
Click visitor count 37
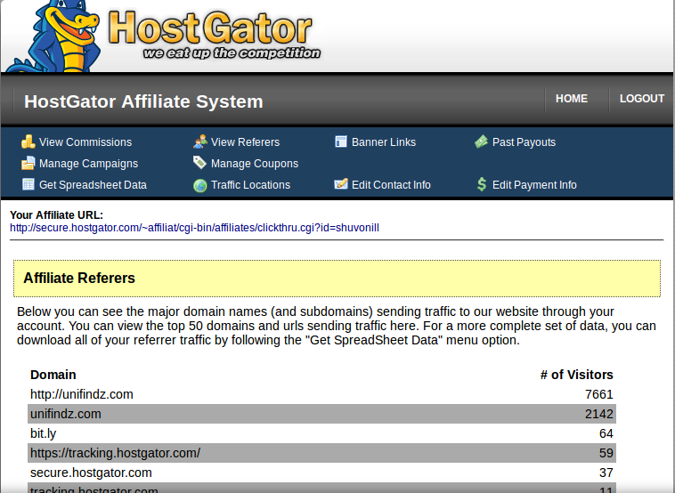pyautogui.click(x=606, y=473)
